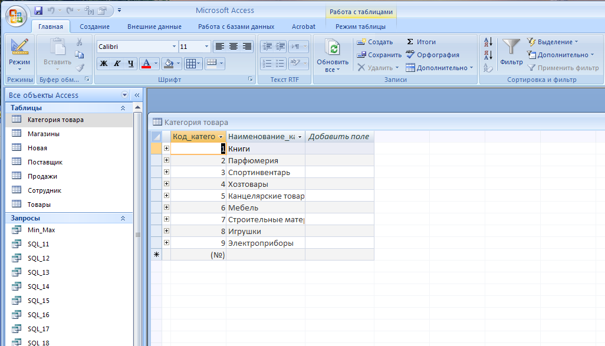This screenshot has height=346, width=605.
Task: Click the Office button logo
Action: (16, 16)
